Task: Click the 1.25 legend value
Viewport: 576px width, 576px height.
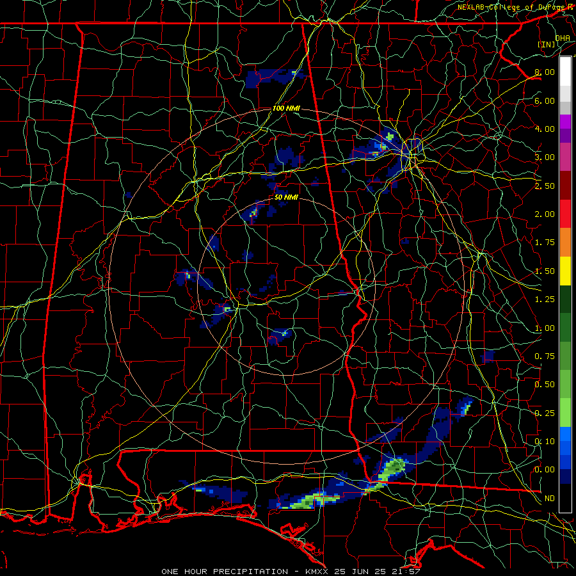Action: (545, 300)
